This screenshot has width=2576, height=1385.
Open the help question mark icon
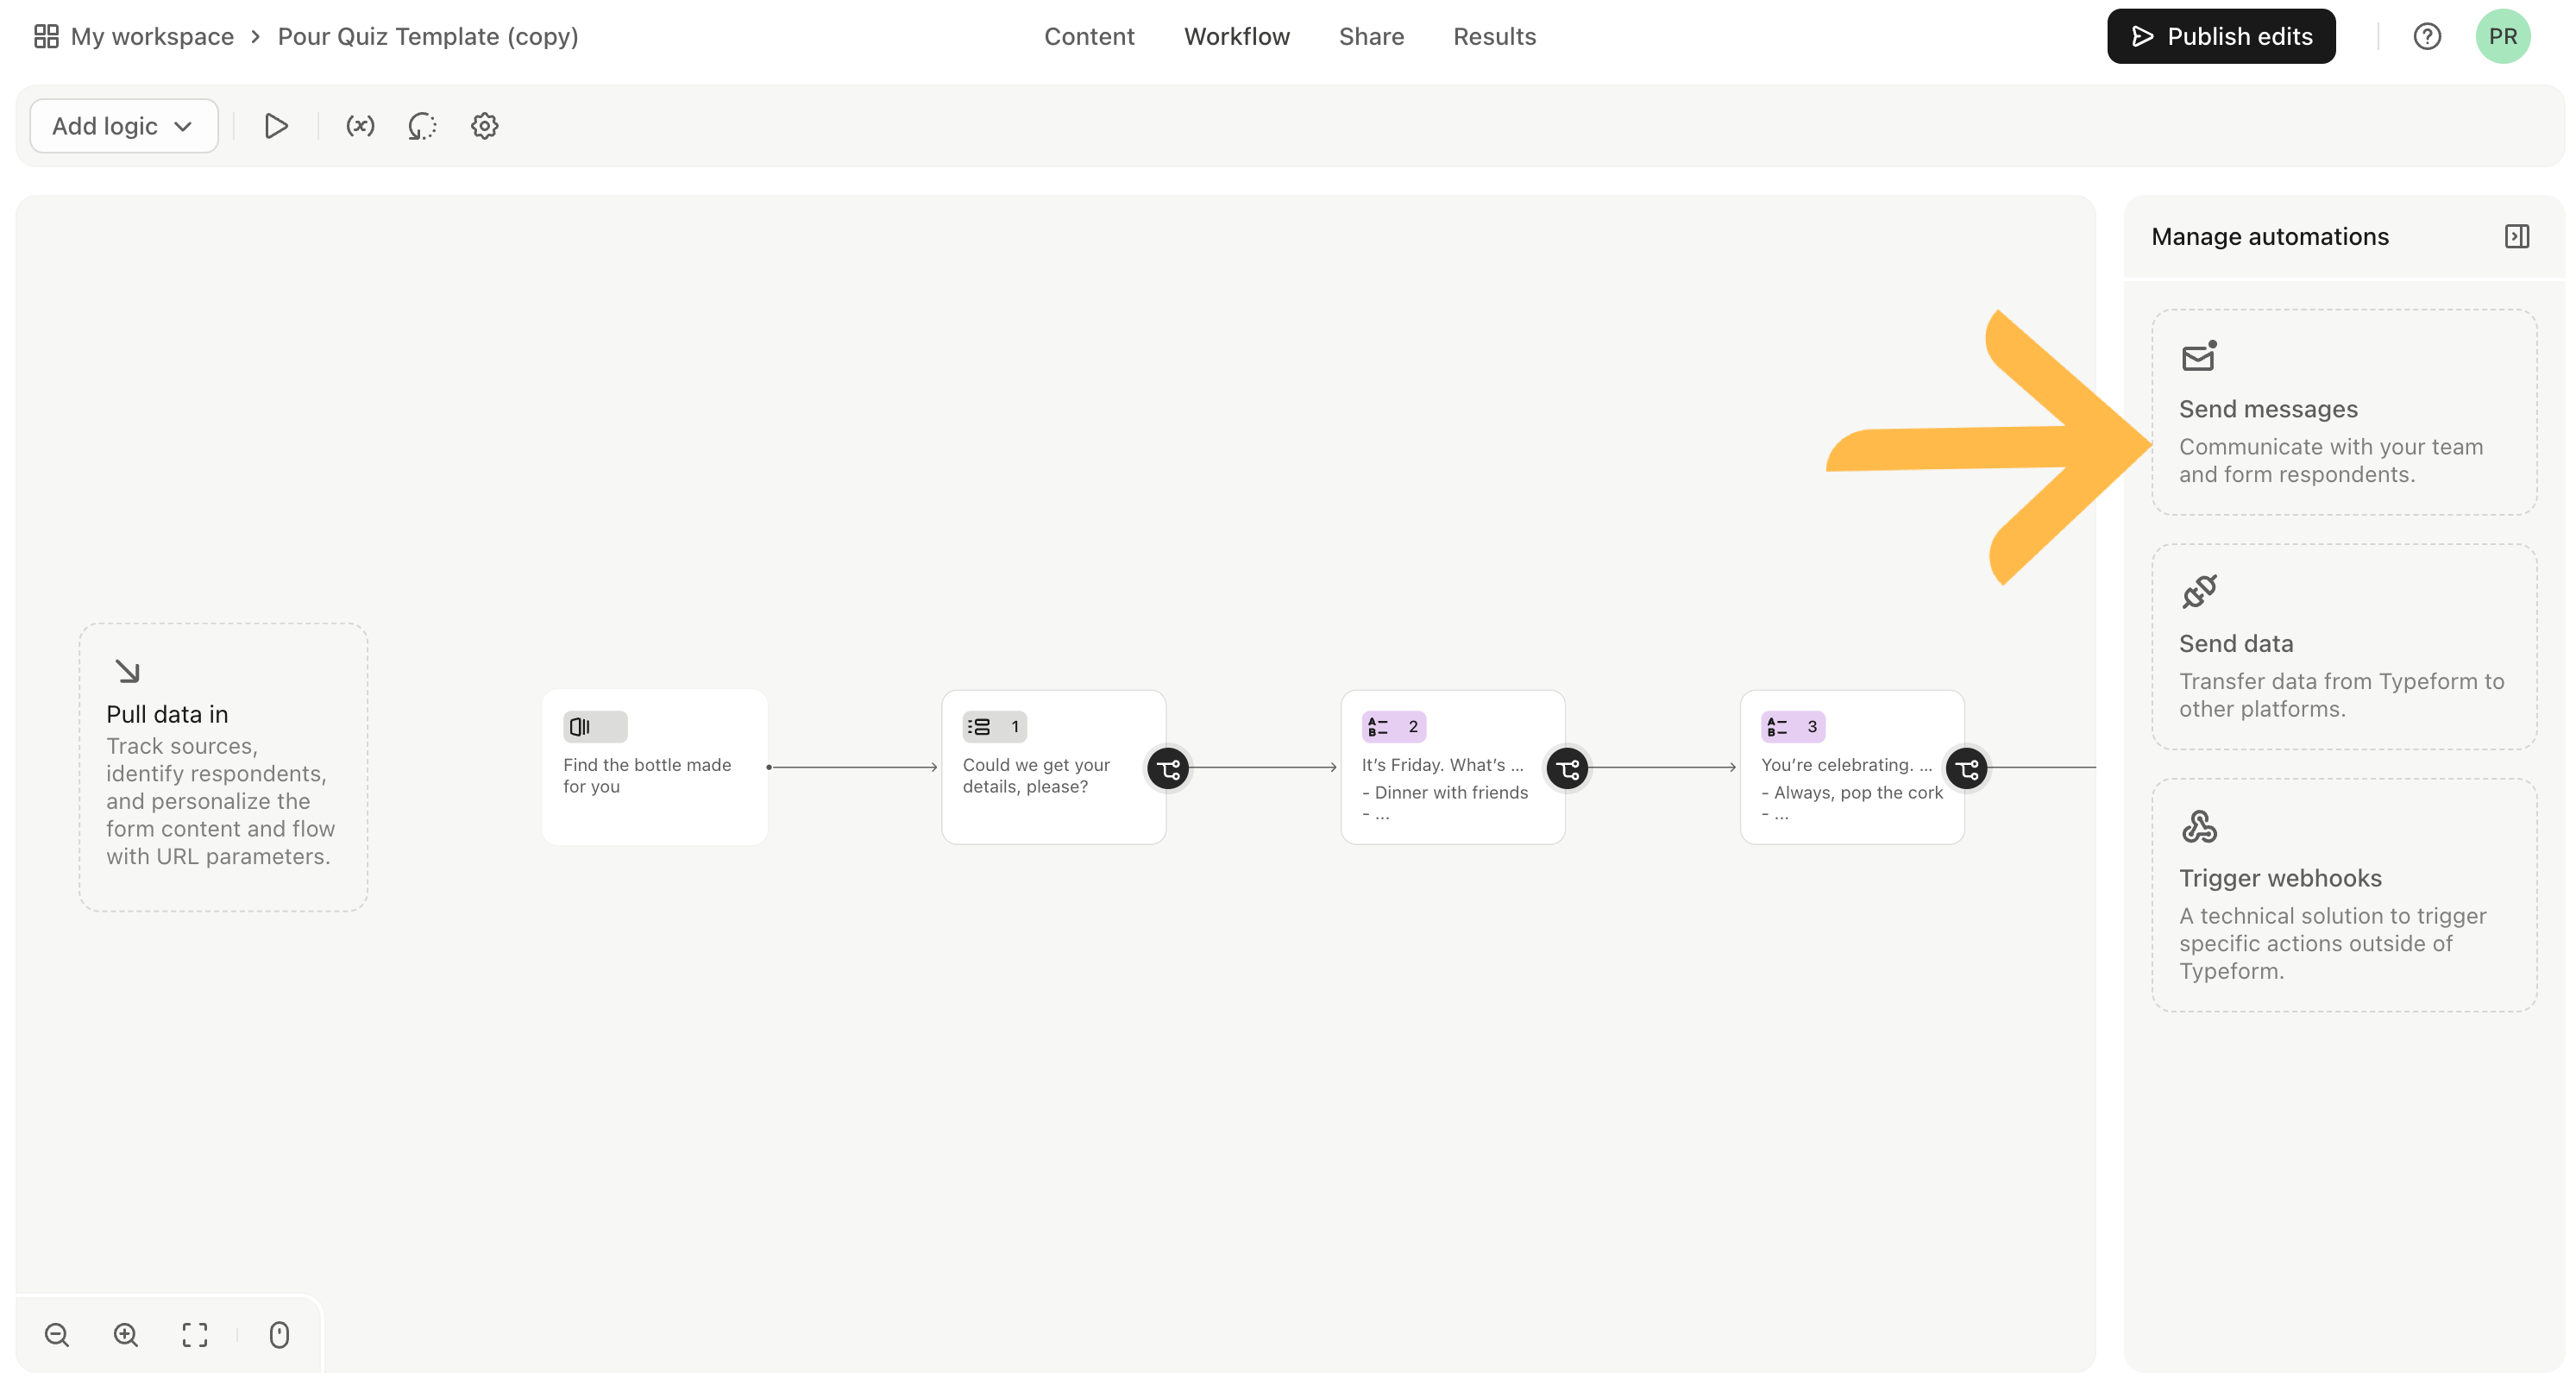click(x=2427, y=37)
